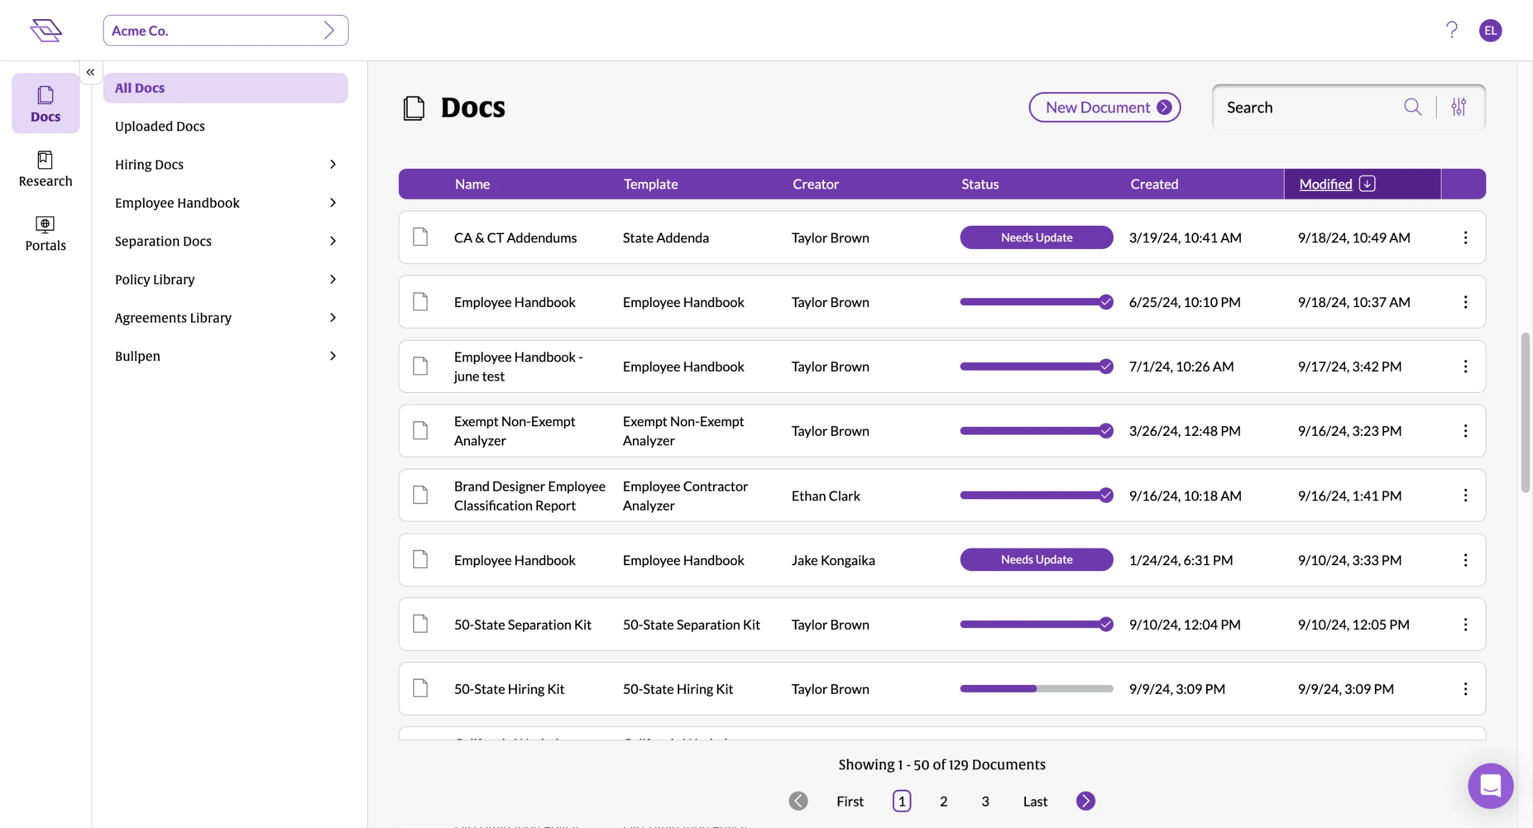This screenshot has height=828, width=1533.
Task: Sort by Creator column header
Action: click(816, 184)
